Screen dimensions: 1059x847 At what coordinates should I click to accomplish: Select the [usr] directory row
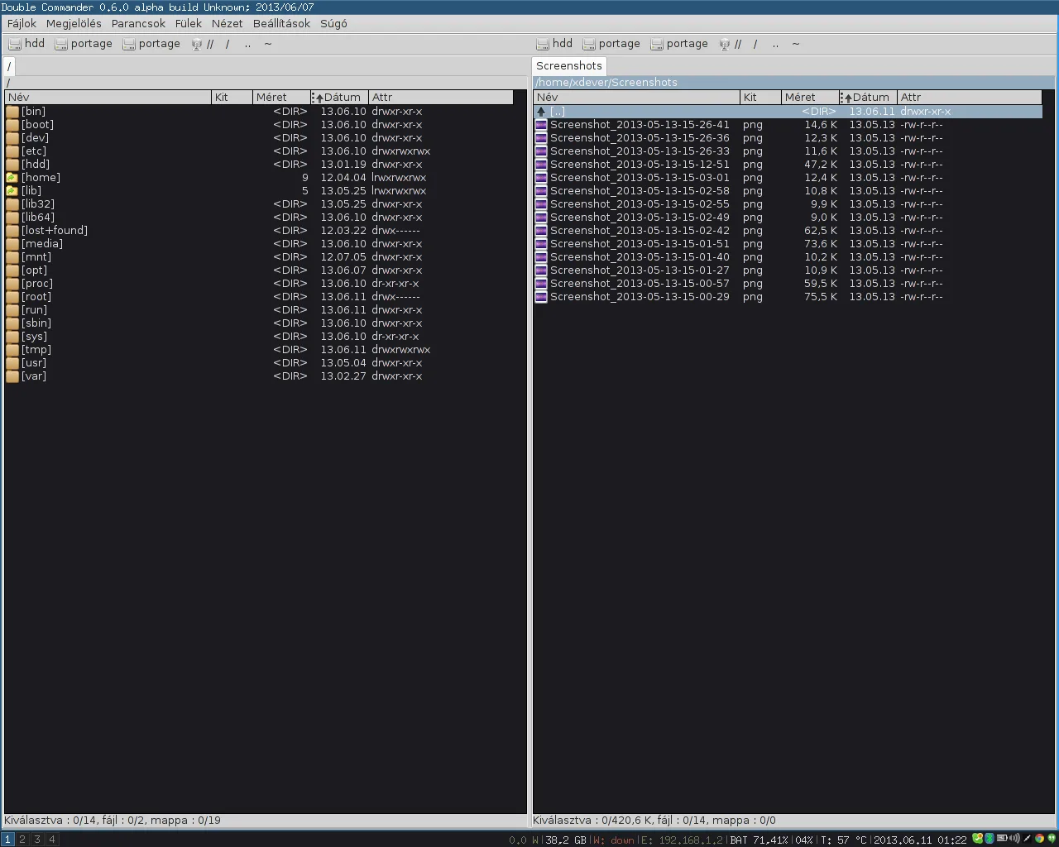pos(259,363)
